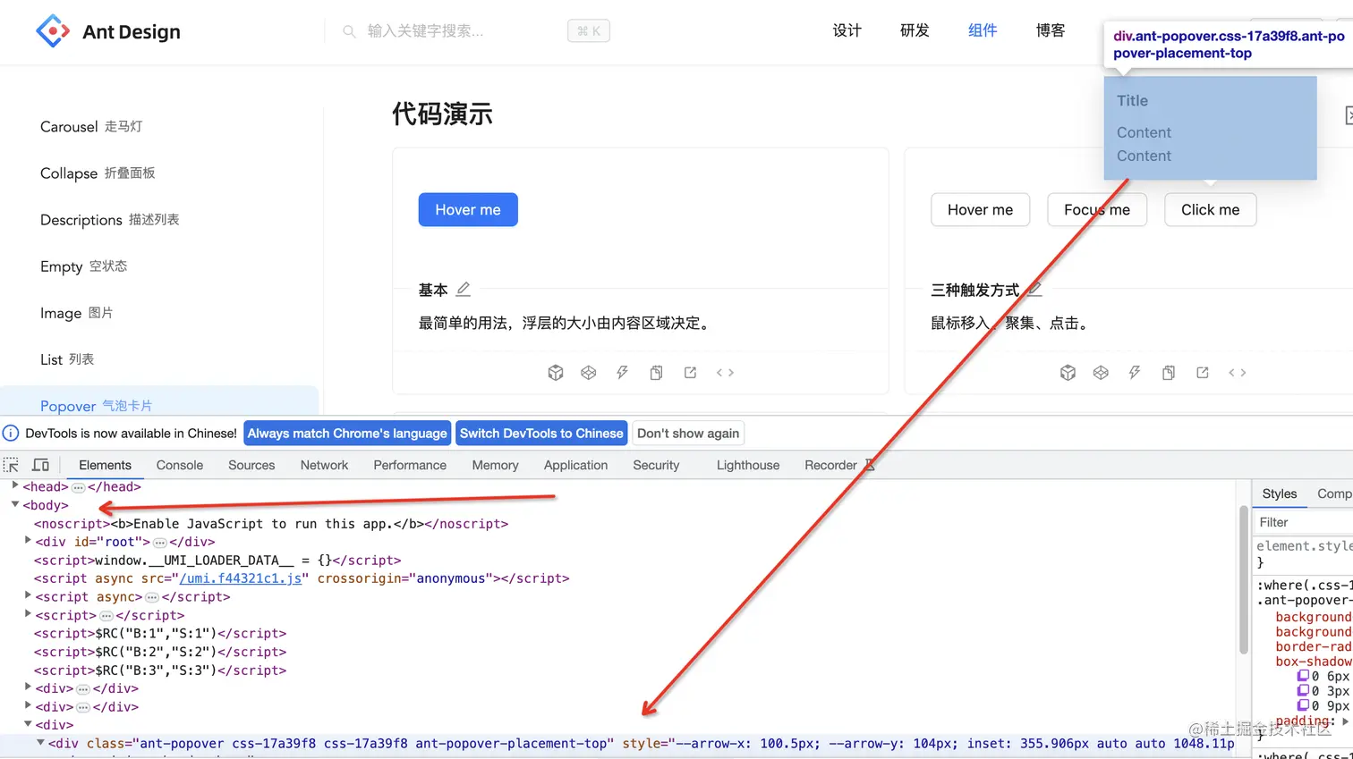Screen dimensions: 1353x759
Task: Open Image 图片 in sidebar
Action: pos(77,312)
